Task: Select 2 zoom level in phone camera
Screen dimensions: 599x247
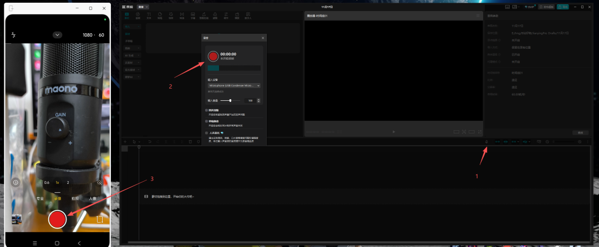Action: [x=68, y=183]
